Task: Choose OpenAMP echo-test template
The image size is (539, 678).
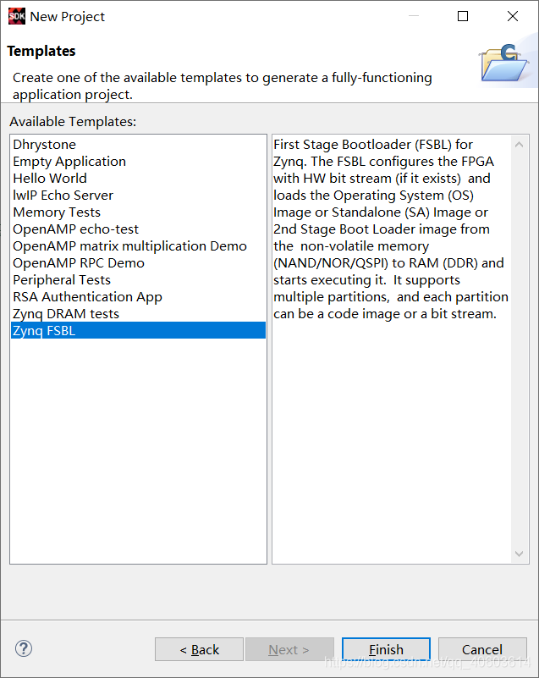Action: pyautogui.click(x=138, y=229)
